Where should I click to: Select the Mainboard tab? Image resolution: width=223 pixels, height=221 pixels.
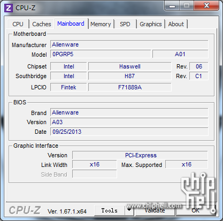[x=71, y=24]
